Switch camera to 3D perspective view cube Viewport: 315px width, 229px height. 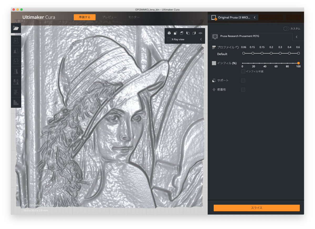click(169, 33)
